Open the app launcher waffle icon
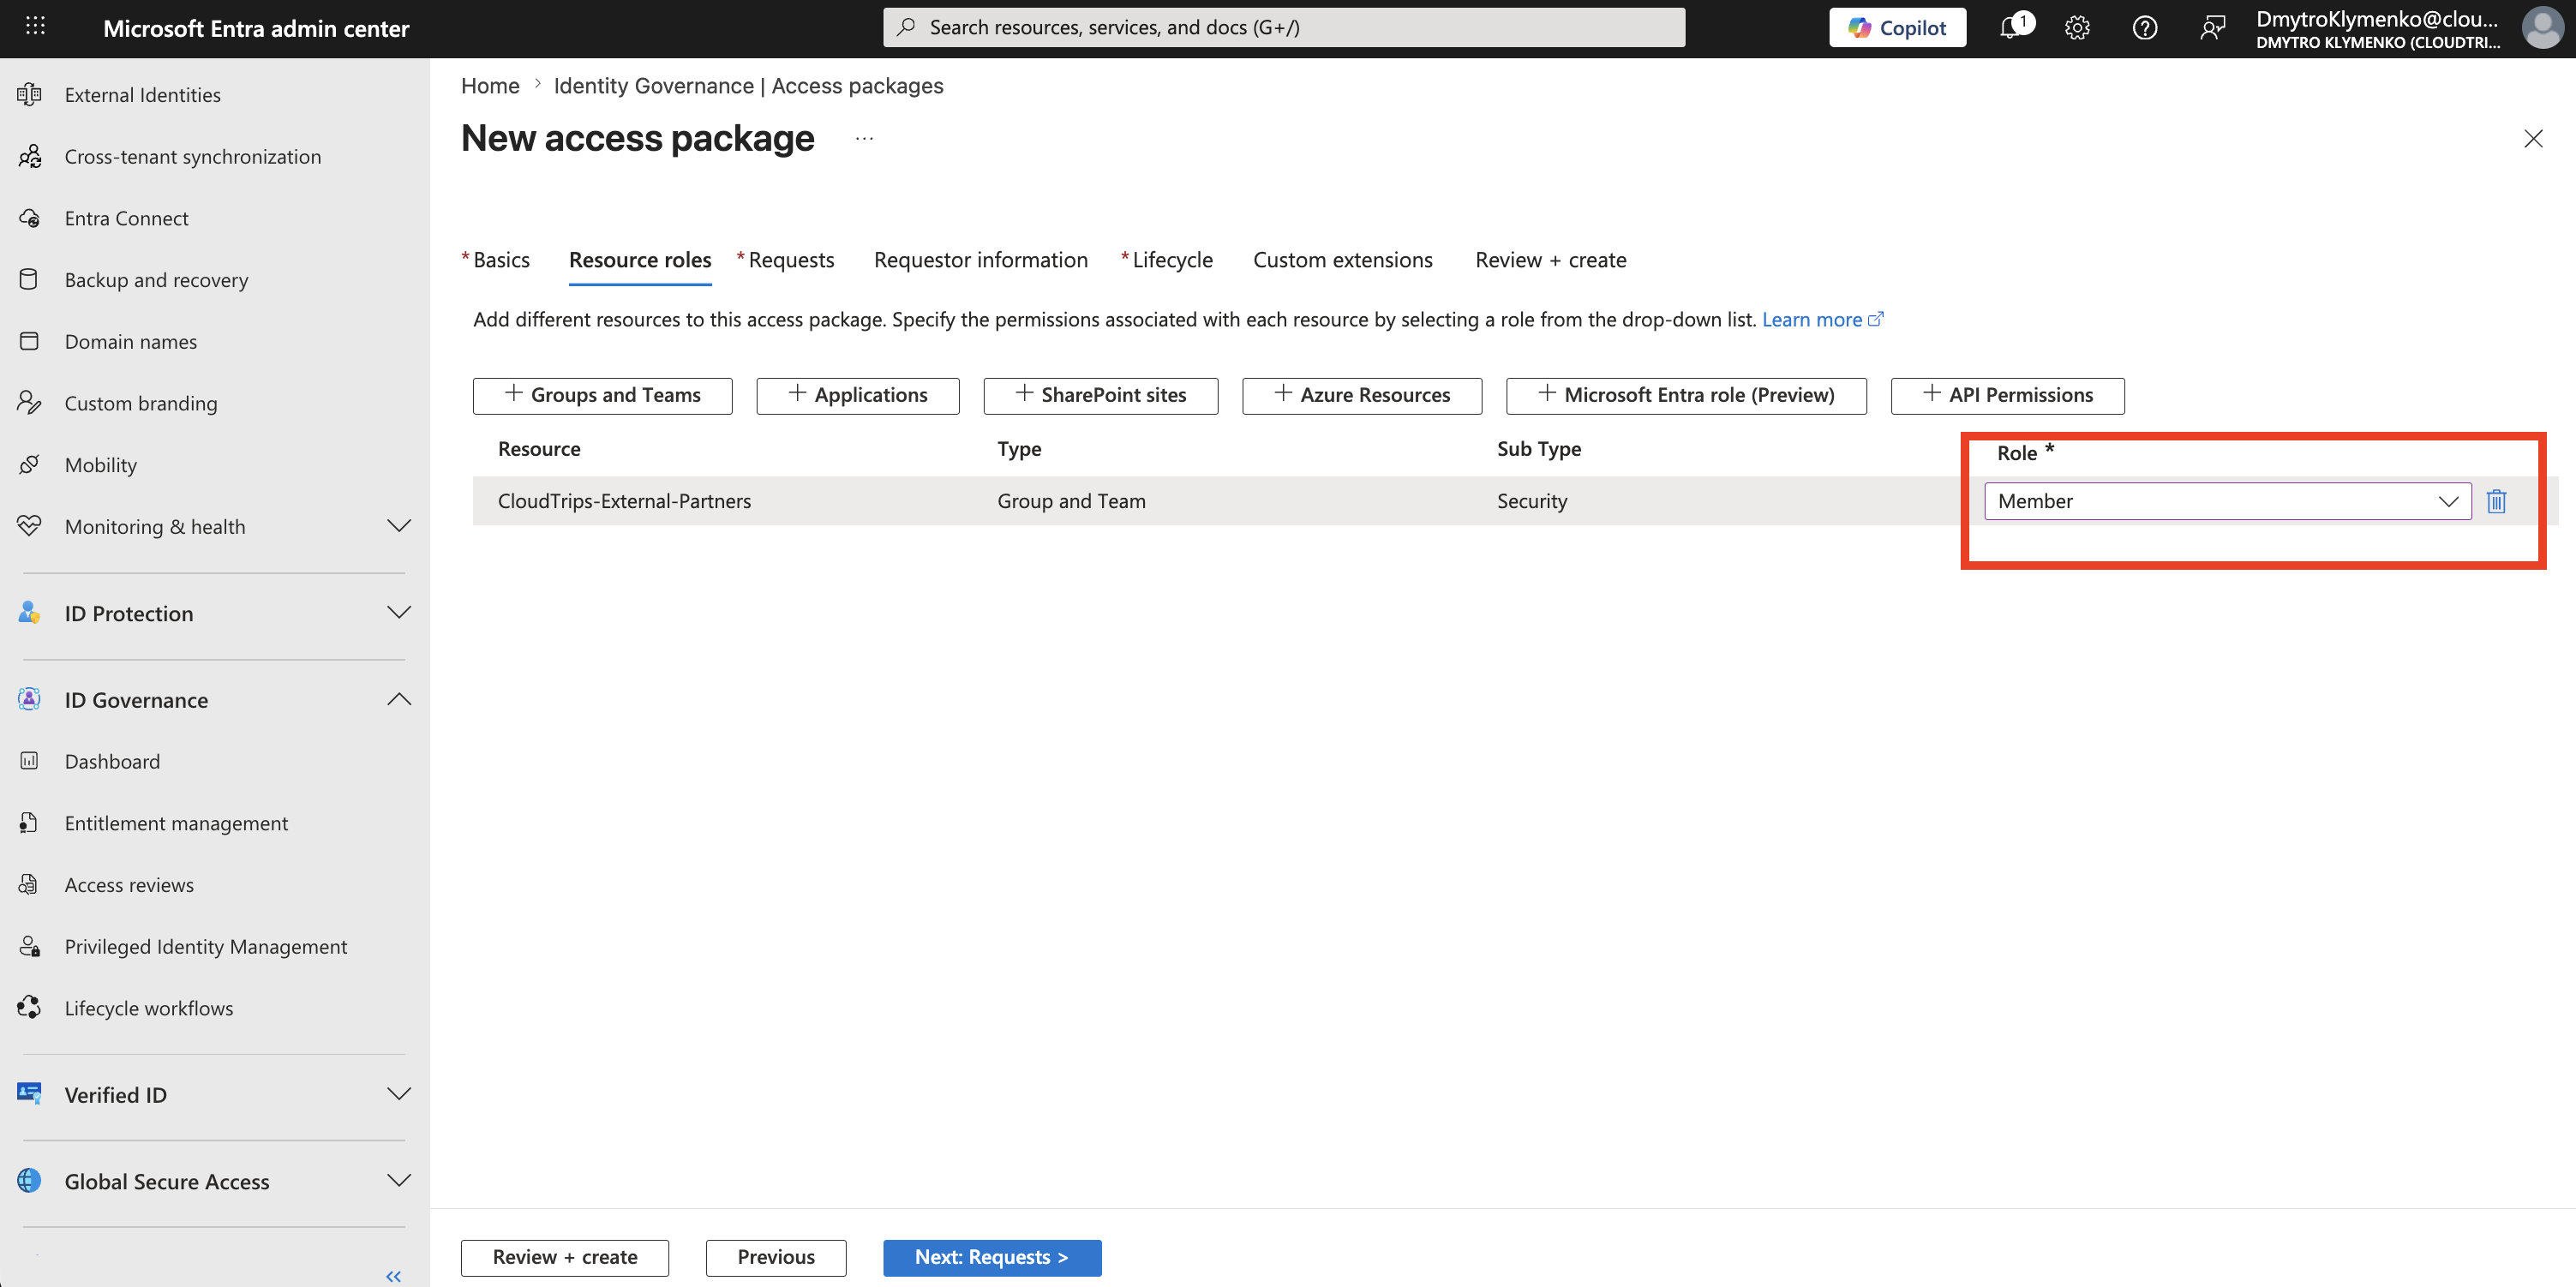This screenshot has height=1287, width=2576. point(35,27)
